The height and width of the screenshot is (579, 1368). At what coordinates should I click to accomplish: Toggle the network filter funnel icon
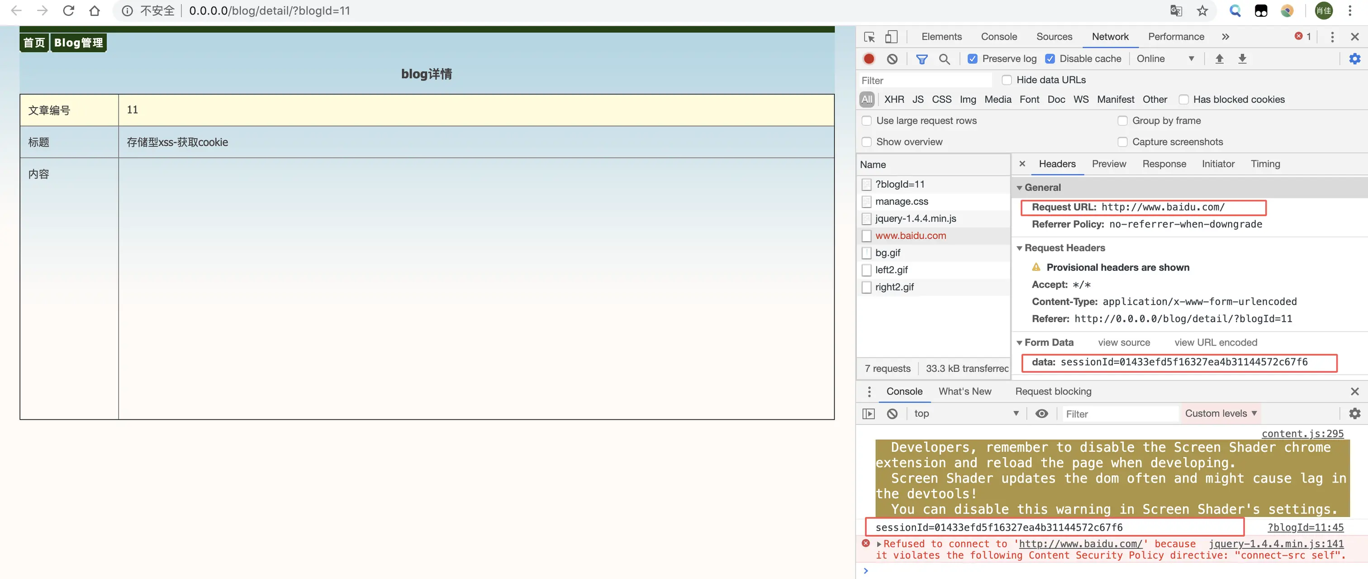coord(922,59)
